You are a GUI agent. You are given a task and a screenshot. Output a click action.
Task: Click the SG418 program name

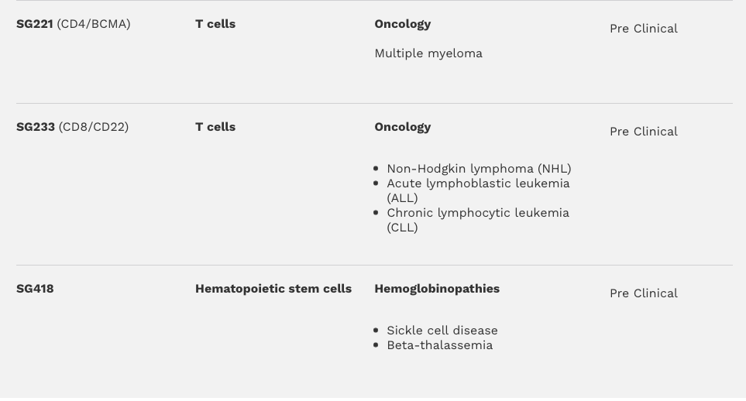(35, 289)
